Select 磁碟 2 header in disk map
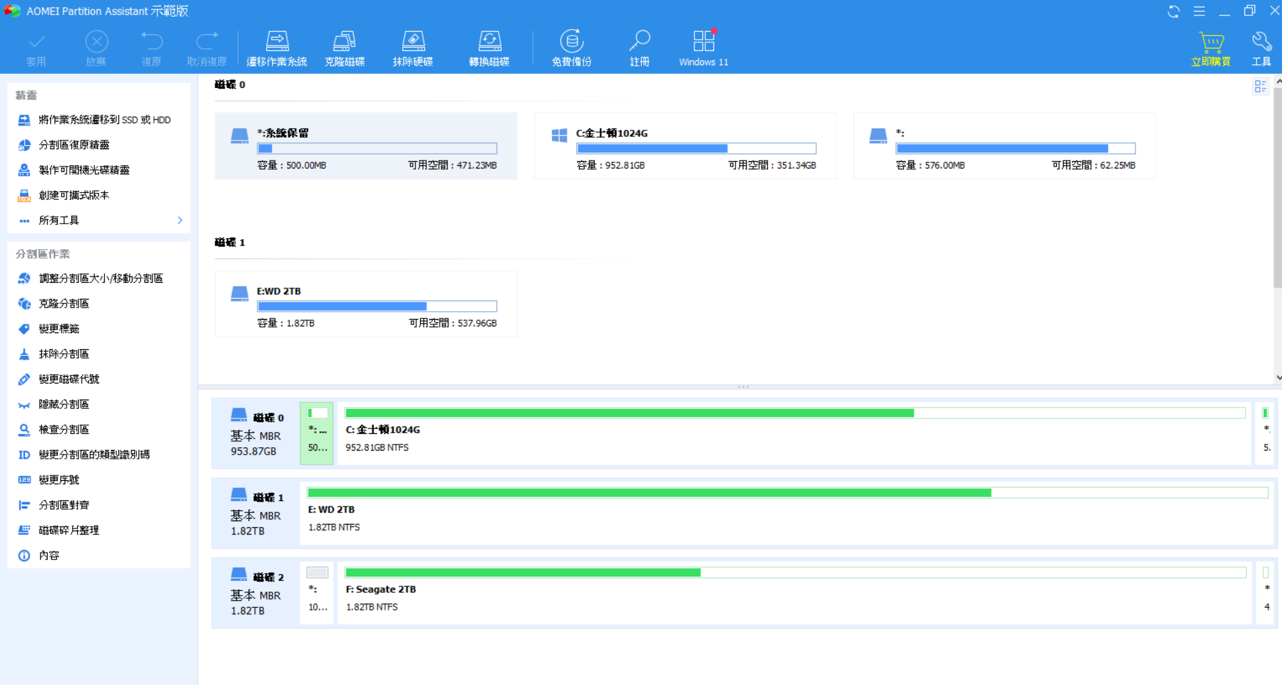 [x=256, y=593]
